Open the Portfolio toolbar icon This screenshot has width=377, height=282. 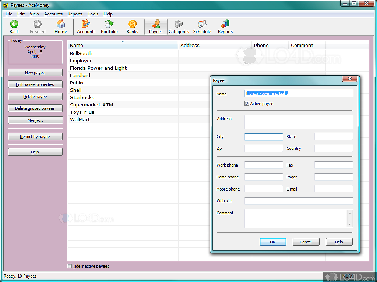(109, 26)
